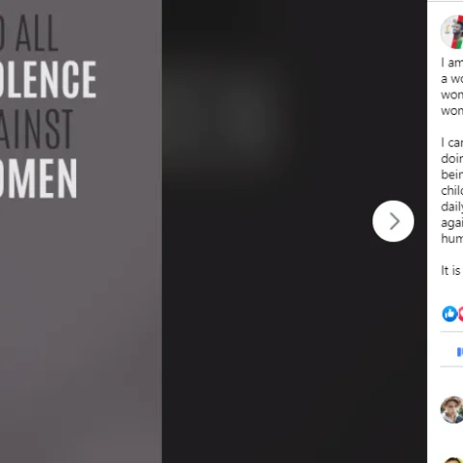The width and height of the screenshot is (463, 463).
Task: Click the post line starting with "It is"
Action: point(450,270)
